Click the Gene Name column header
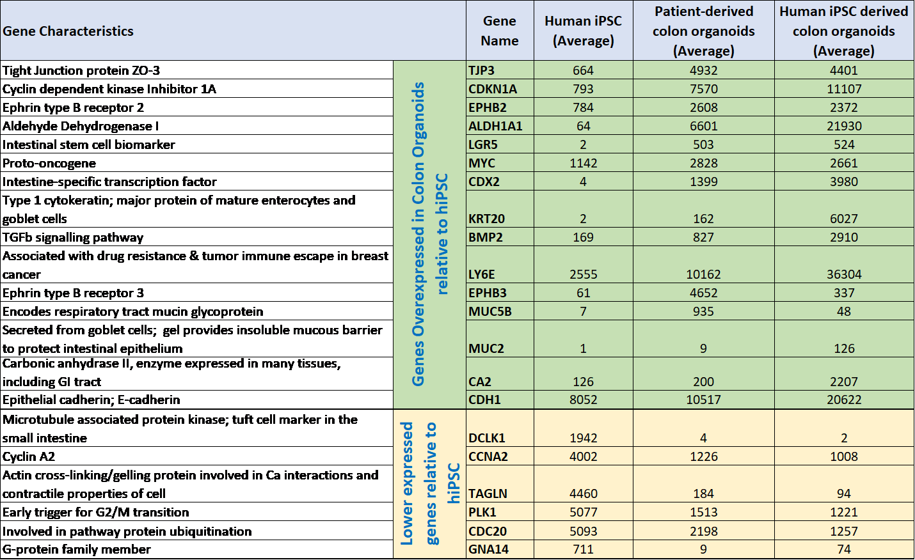This screenshot has height=560, width=915. point(499,31)
